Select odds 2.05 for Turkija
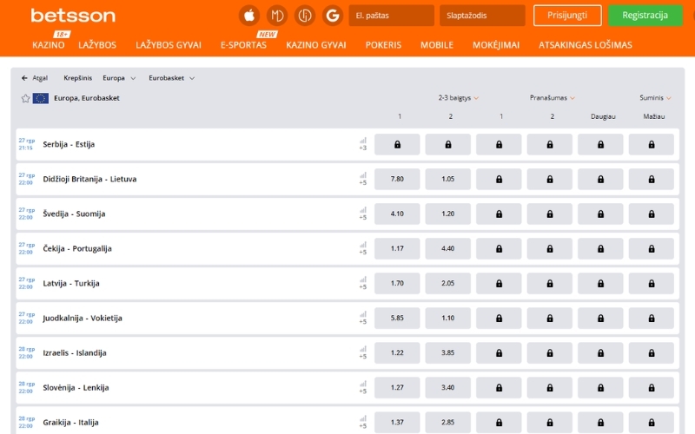The height and width of the screenshot is (434, 695). click(x=447, y=284)
